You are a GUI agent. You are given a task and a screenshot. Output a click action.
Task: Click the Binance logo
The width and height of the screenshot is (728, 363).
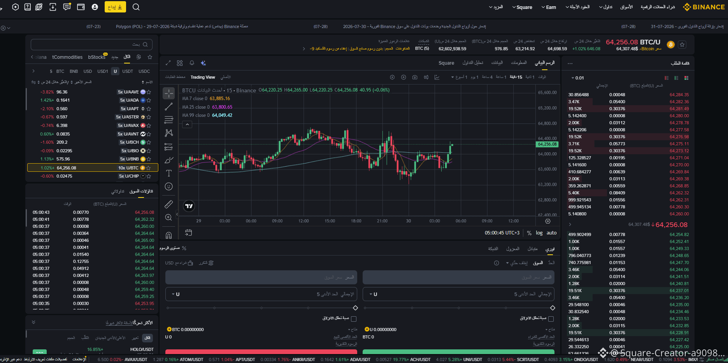703,7
